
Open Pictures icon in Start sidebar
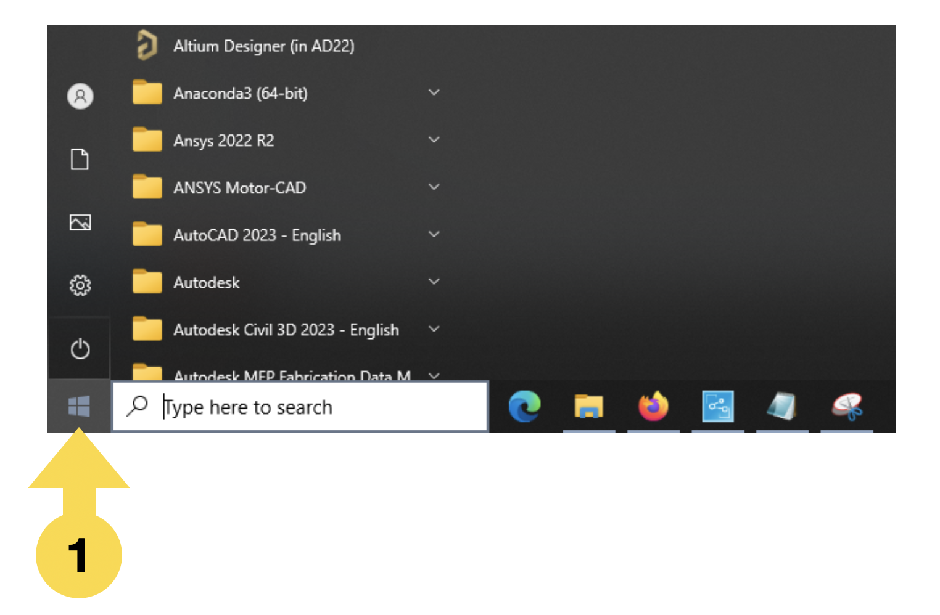[x=80, y=222]
